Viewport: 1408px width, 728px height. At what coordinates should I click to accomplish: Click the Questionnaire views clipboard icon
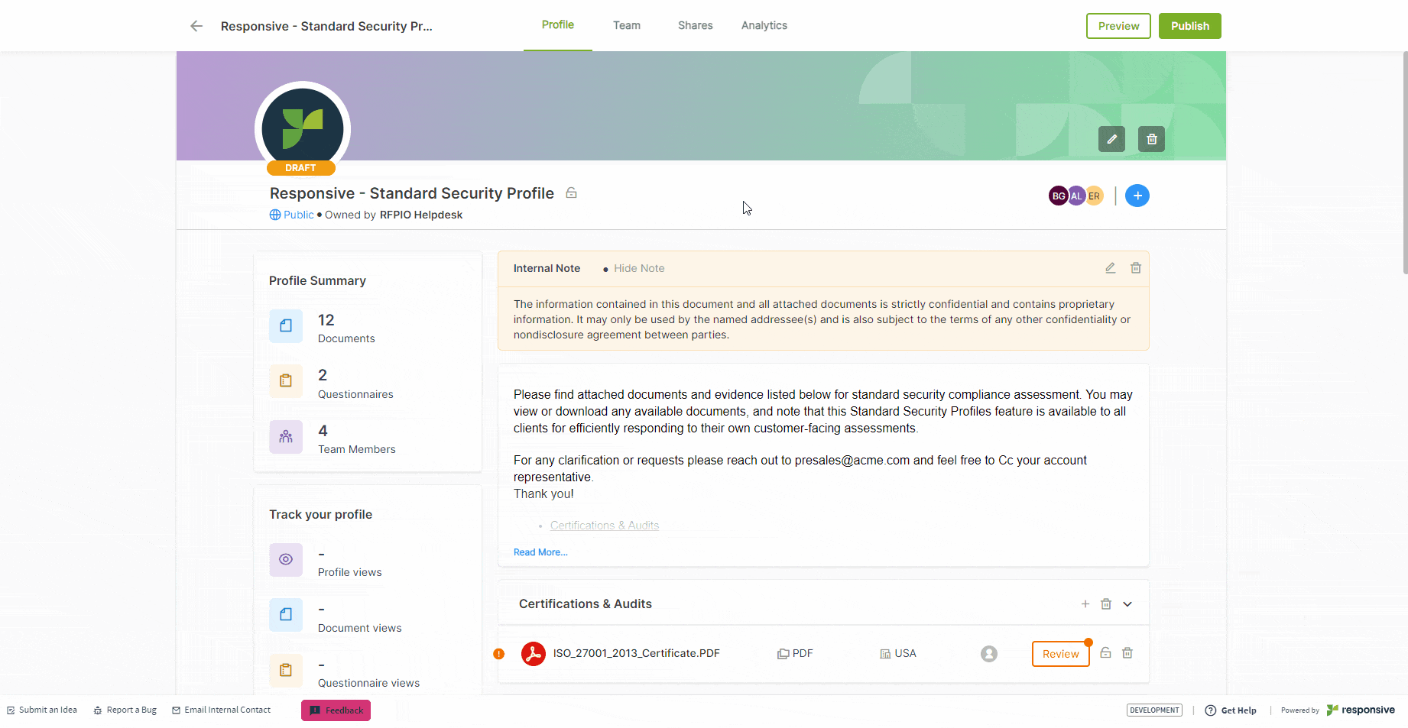click(286, 670)
